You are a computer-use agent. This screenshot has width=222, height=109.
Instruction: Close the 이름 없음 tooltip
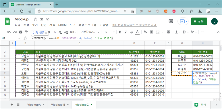point(46,33)
